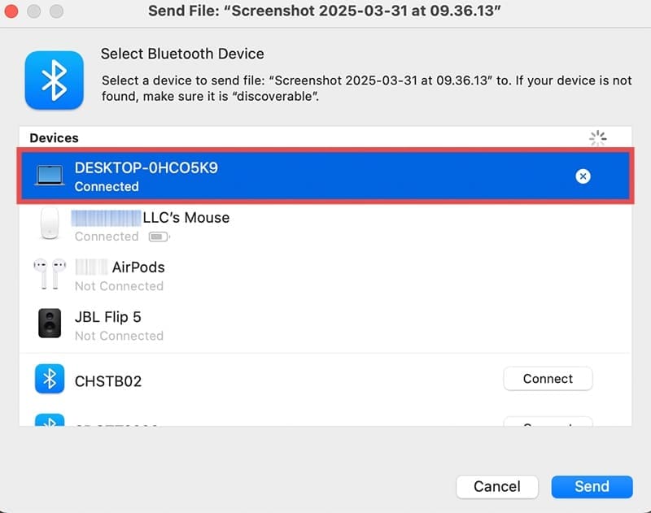Screen dimensions: 651x513
Task: Click the red close window button
Action: (x=14, y=11)
